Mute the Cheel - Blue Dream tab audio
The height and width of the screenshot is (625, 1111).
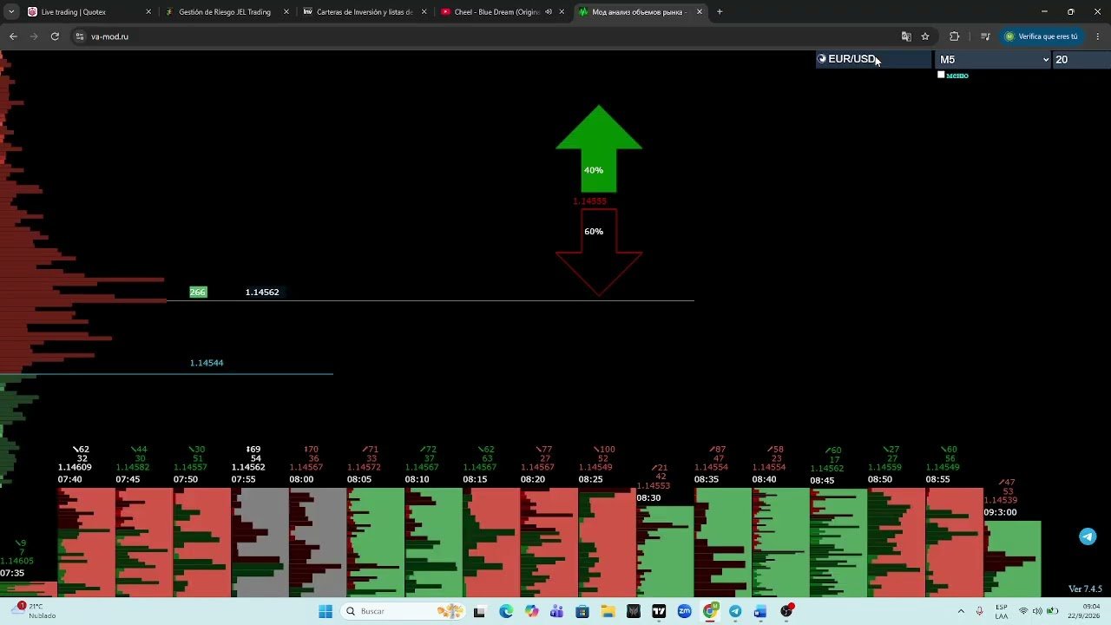[549, 12]
